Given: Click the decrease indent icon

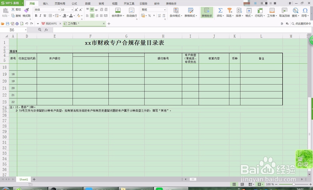Looking at the screenshot, I should click(102, 9).
